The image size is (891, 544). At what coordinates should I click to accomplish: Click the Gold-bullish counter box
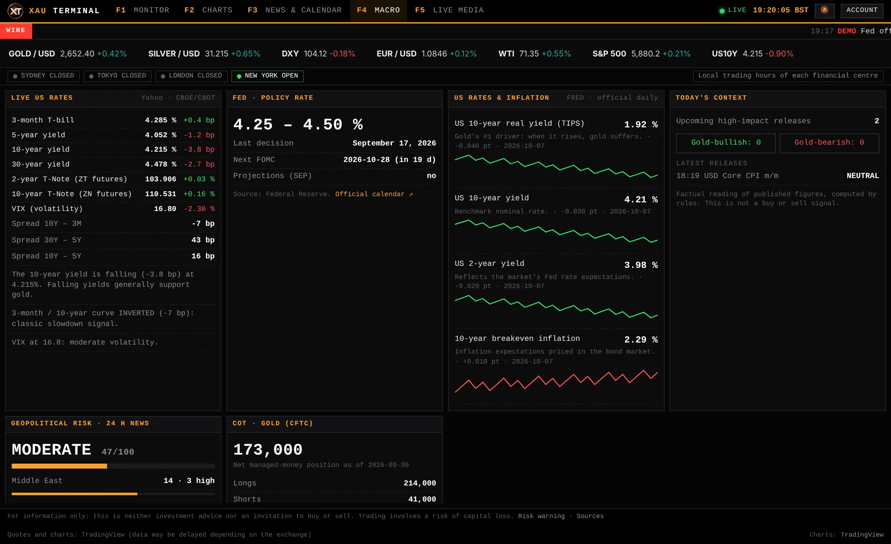726,143
